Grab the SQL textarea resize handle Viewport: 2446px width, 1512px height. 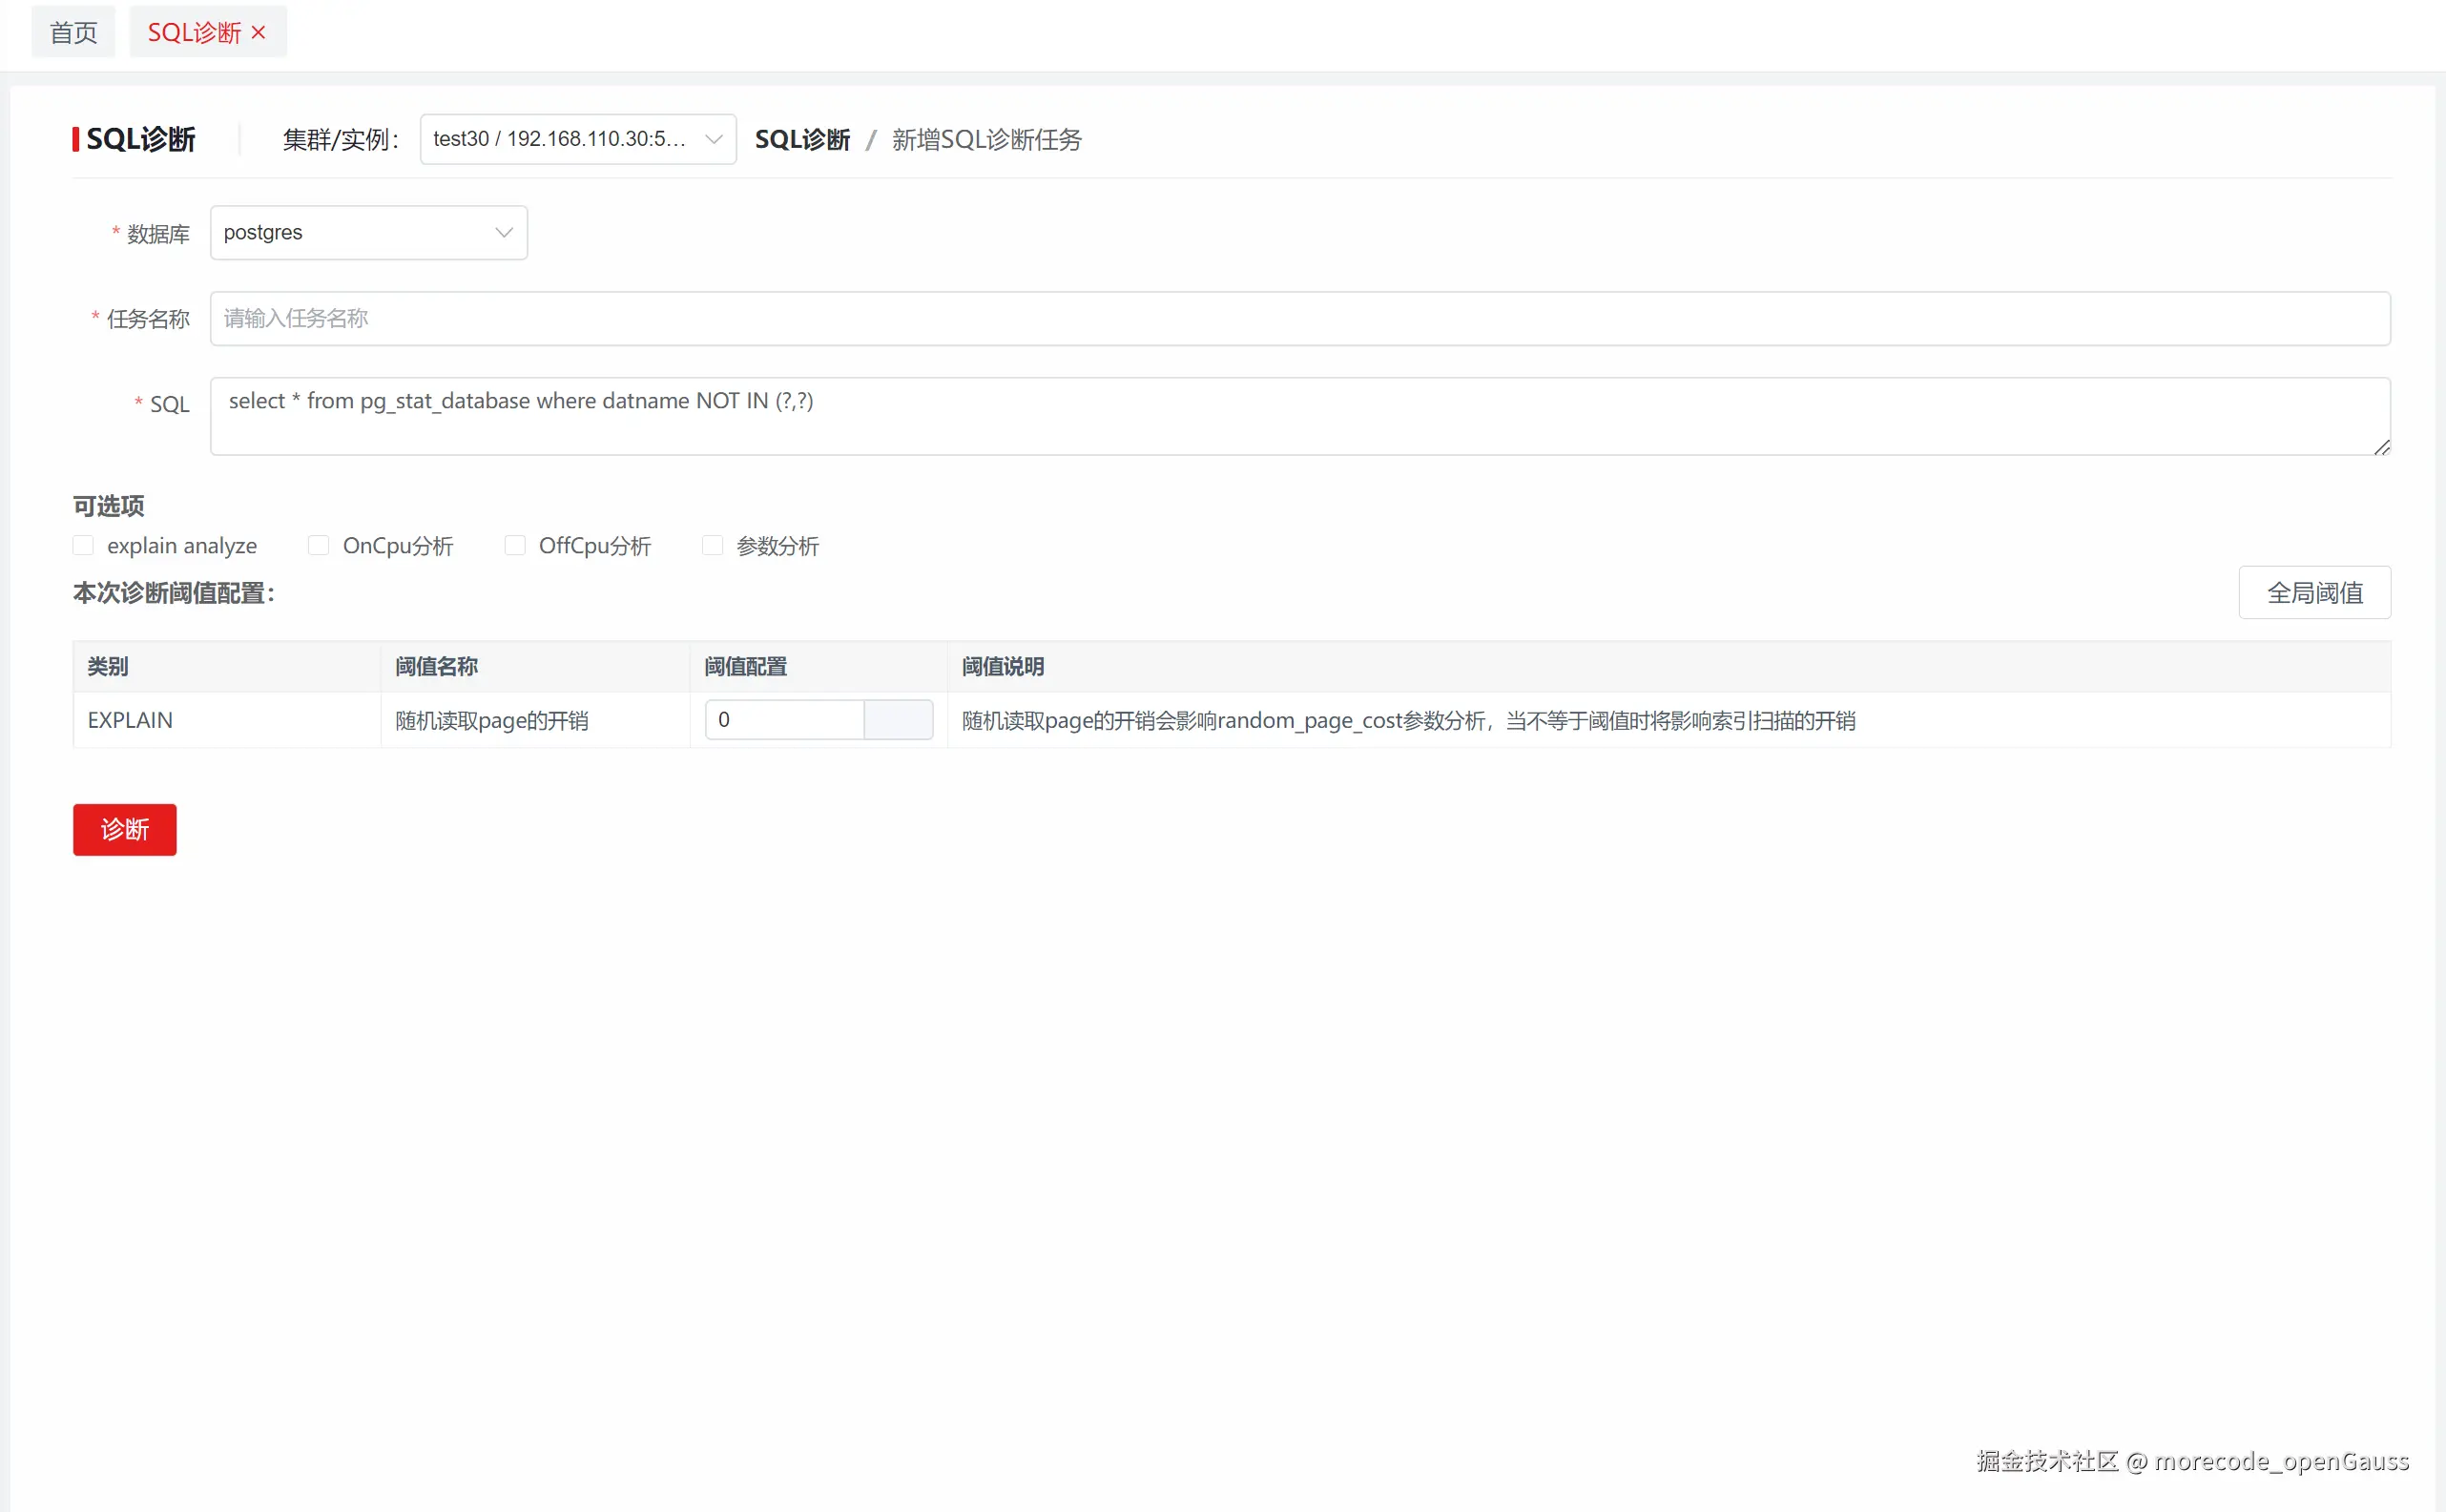(x=2382, y=447)
